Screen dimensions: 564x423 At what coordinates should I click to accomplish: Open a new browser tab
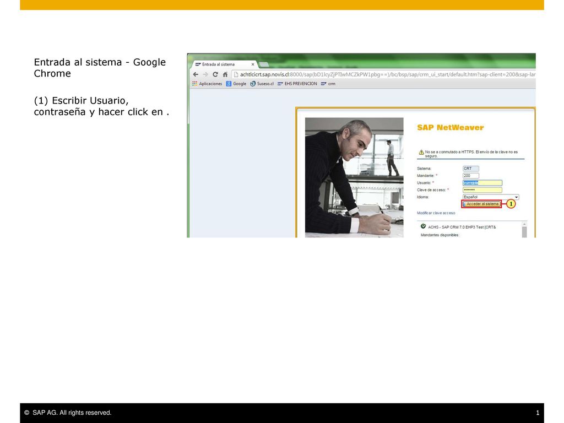(264, 64)
